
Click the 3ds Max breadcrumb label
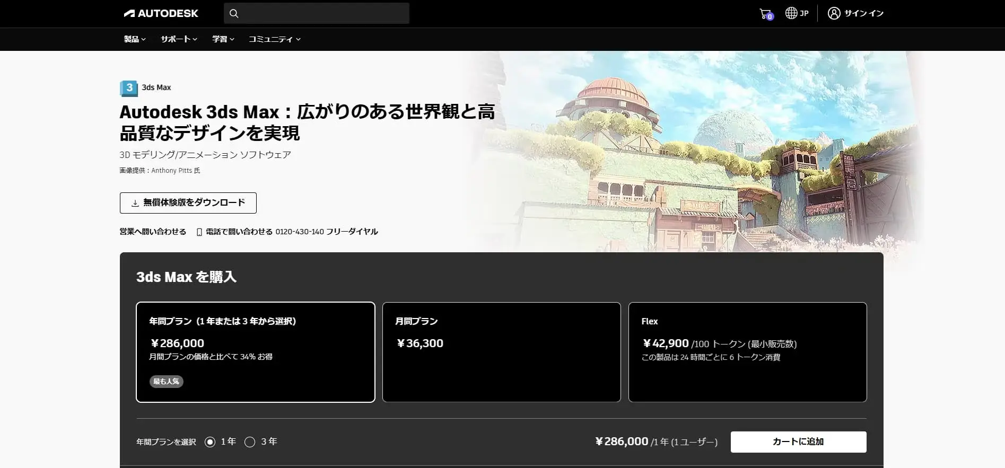pos(156,87)
